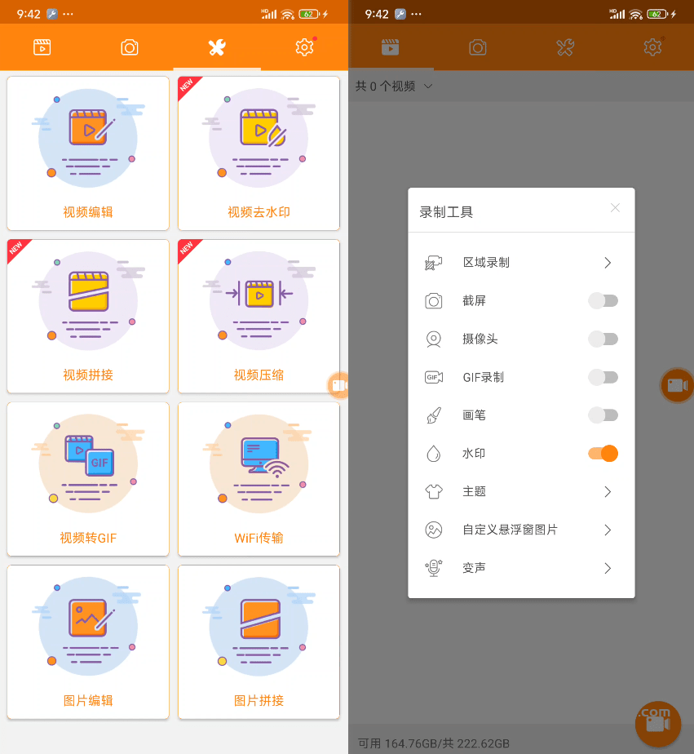The height and width of the screenshot is (754, 694).
Task: Close the 录制工具 recording tools dialog
Action: click(x=615, y=208)
